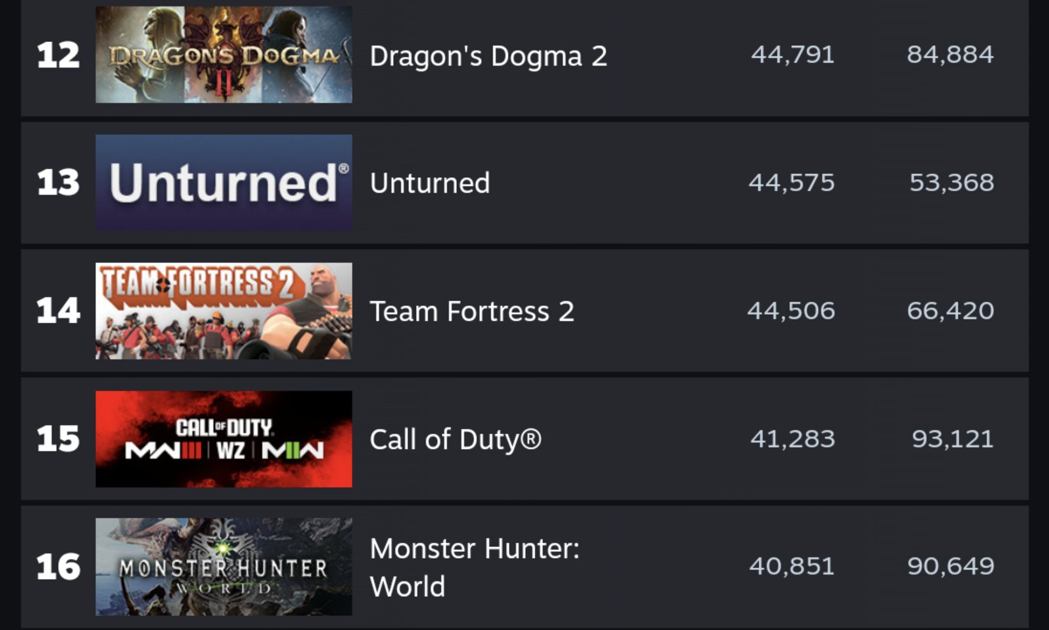Click rank number 12 in the chart

point(58,55)
